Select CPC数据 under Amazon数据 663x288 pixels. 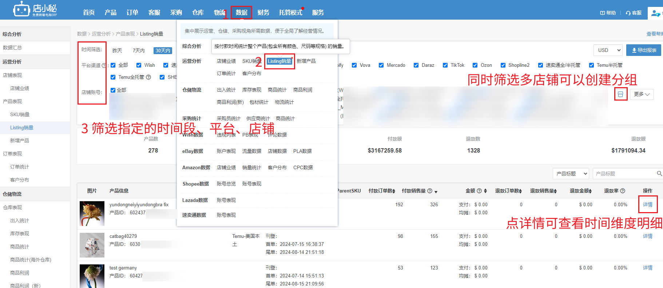tap(303, 167)
